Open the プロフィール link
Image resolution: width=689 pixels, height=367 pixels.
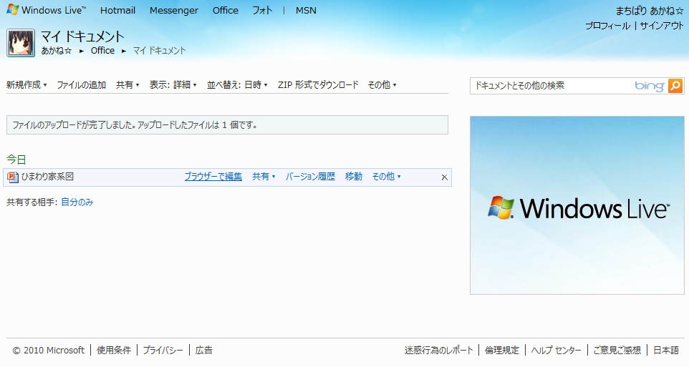tap(607, 26)
